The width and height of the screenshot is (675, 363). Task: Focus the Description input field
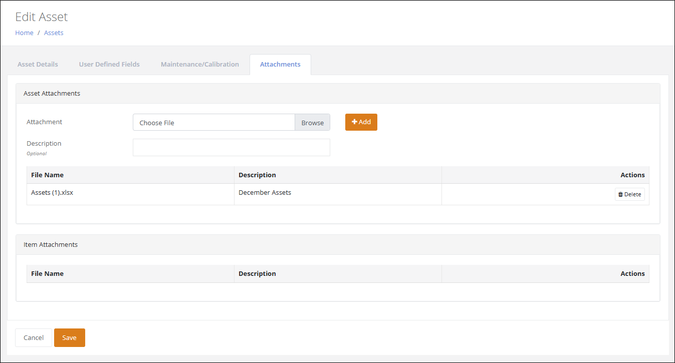click(232, 147)
